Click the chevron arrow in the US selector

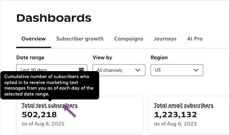click(196, 70)
